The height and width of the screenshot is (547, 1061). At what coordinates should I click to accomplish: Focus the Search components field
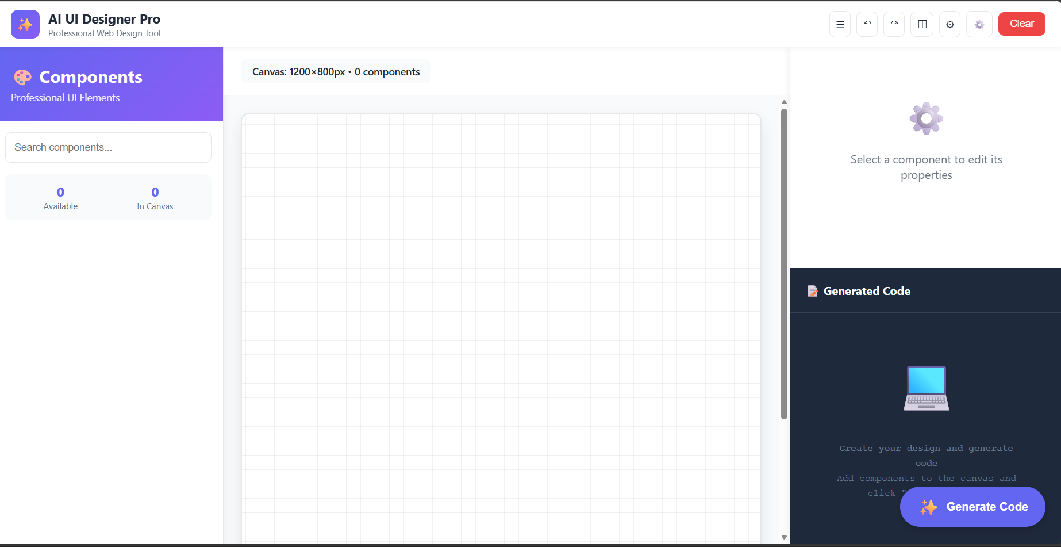tap(108, 147)
